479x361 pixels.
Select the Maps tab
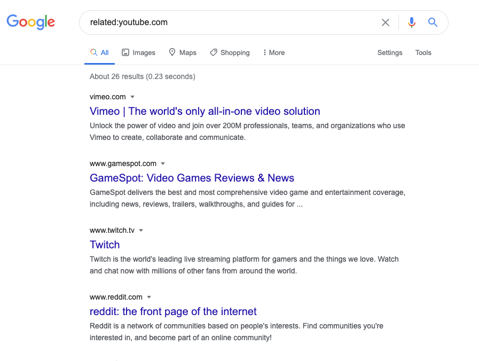[x=186, y=52]
